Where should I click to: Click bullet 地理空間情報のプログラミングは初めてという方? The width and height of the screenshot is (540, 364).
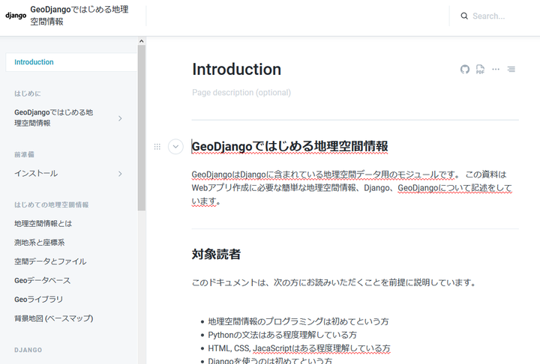(x=298, y=321)
